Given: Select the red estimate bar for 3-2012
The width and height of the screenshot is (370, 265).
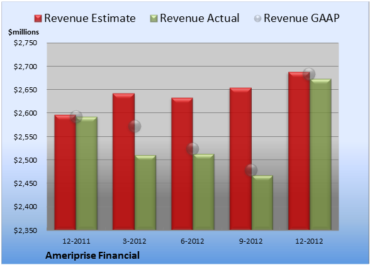Looking at the screenshot, I should pos(123,161).
